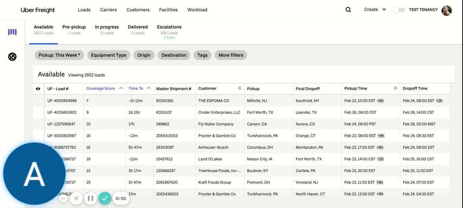Open the Customer column filter icon

coord(239,88)
